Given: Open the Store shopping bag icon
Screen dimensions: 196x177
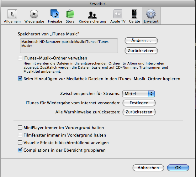Looking at the screenshot, I should tap(70, 13).
